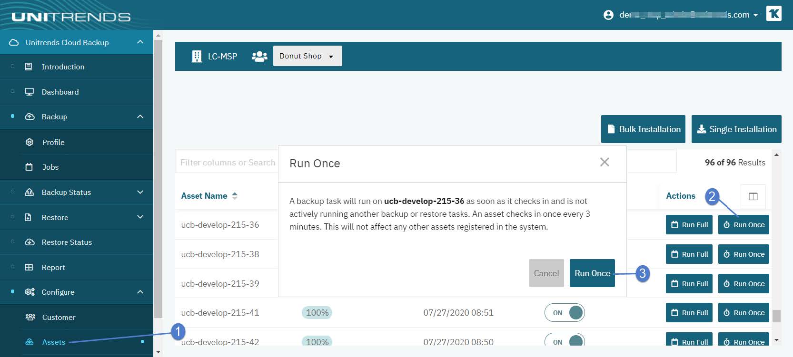The height and width of the screenshot is (357, 793).
Task: Open the Donut Shop customer dropdown
Action: click(307, 56)
